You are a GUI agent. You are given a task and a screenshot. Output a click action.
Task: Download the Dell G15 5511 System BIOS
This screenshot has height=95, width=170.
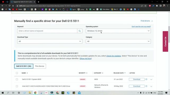tap(137, 79)
